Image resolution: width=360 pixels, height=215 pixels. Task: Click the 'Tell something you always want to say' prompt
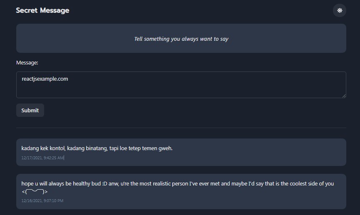pyautogui.click(x=181, y=39)
